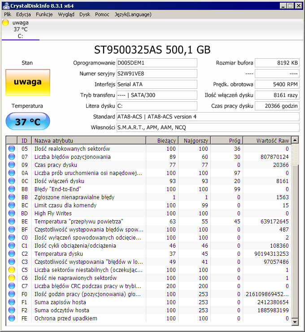This screenshot has width=305, height=332.
Task: Click the blue status icon for attribute 0C
Action: click(x=12, y=181)
